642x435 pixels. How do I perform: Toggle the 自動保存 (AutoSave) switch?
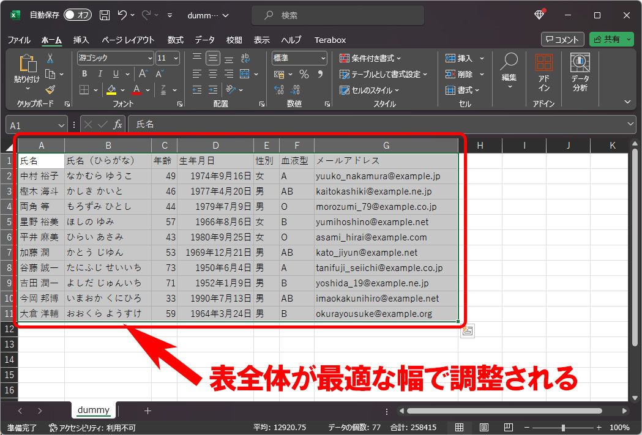(x=77, y=15)
